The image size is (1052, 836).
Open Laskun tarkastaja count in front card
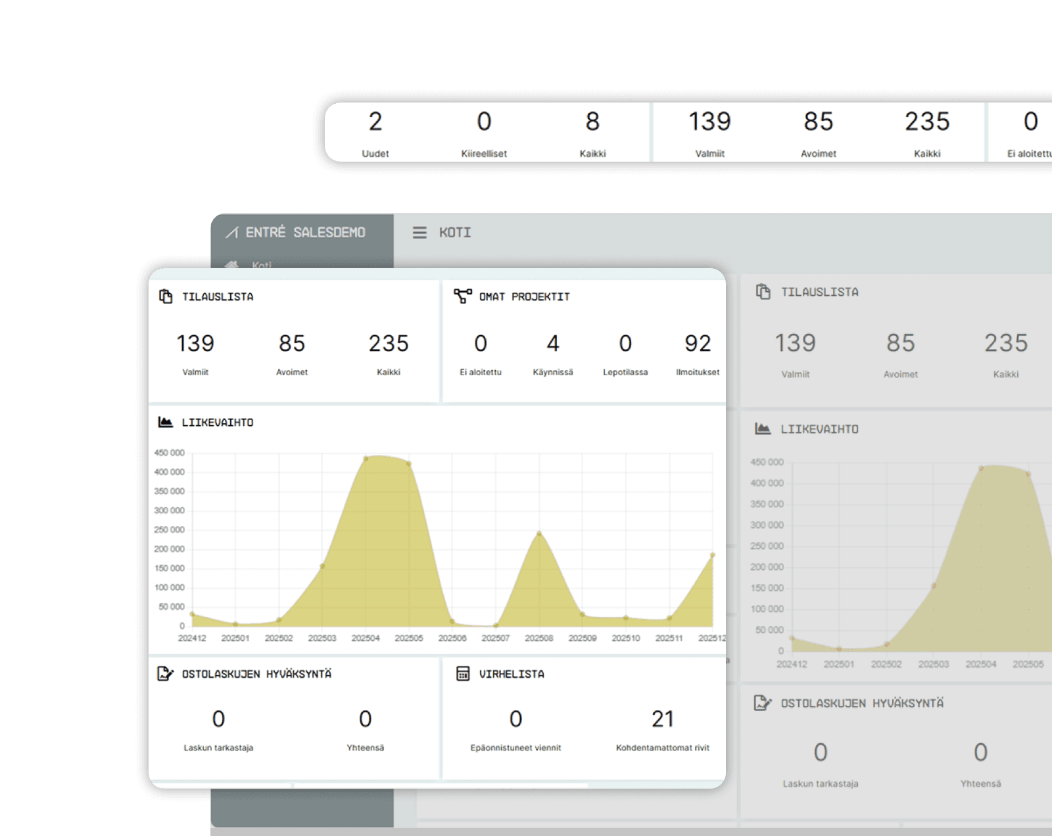[x=218, y=730]
